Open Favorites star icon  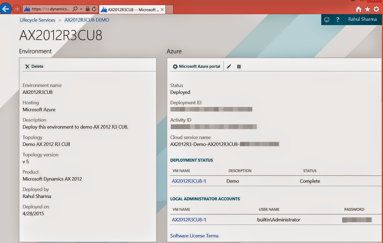click(x=367, y=9)
